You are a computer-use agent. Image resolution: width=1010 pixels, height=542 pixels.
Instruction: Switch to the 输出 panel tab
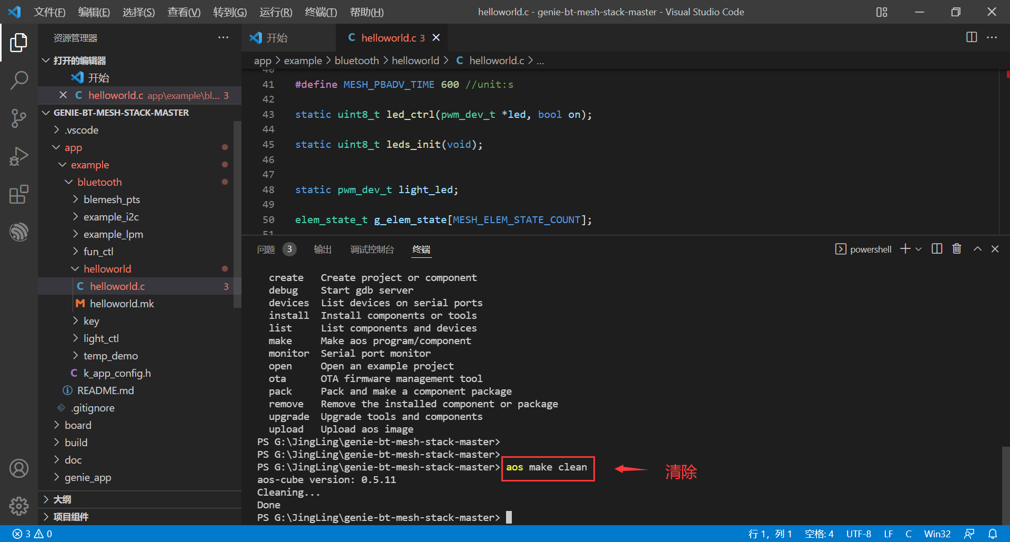tap(322, 249)
